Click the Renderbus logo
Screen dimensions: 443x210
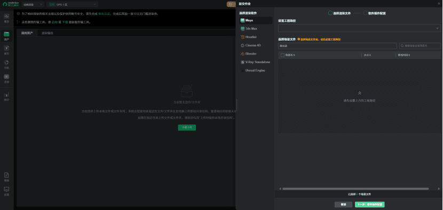point(11,4)
